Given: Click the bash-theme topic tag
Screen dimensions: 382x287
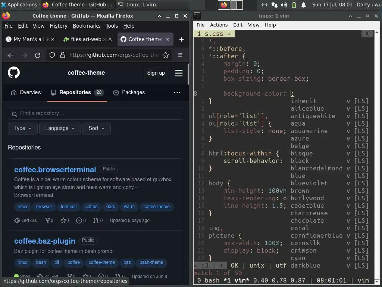Looking at the screenshot, I should pyautogui.click(x=151, y=262).
